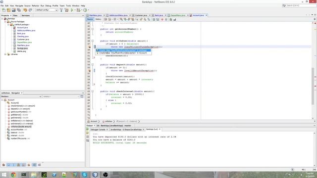
Task: Click the Re-run green icon in Output
Action: coord(88,129)
